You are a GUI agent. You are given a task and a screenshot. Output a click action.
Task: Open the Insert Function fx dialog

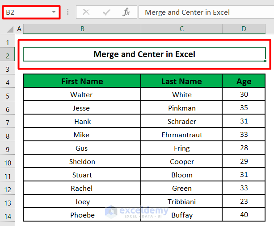pyautogui.click(x=126, y=12)
